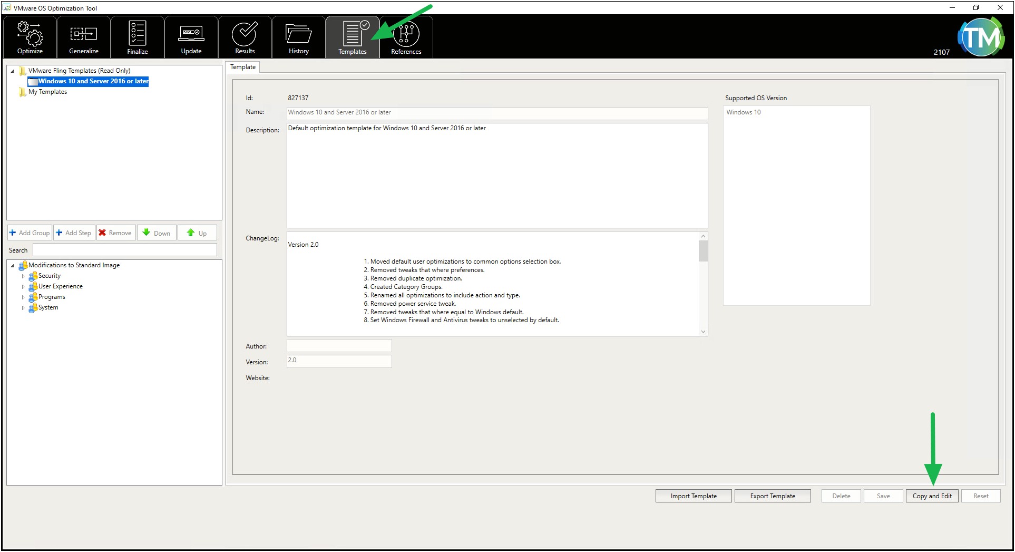Expand the System group
The image size is (1015, 552).
coord(23,307)
